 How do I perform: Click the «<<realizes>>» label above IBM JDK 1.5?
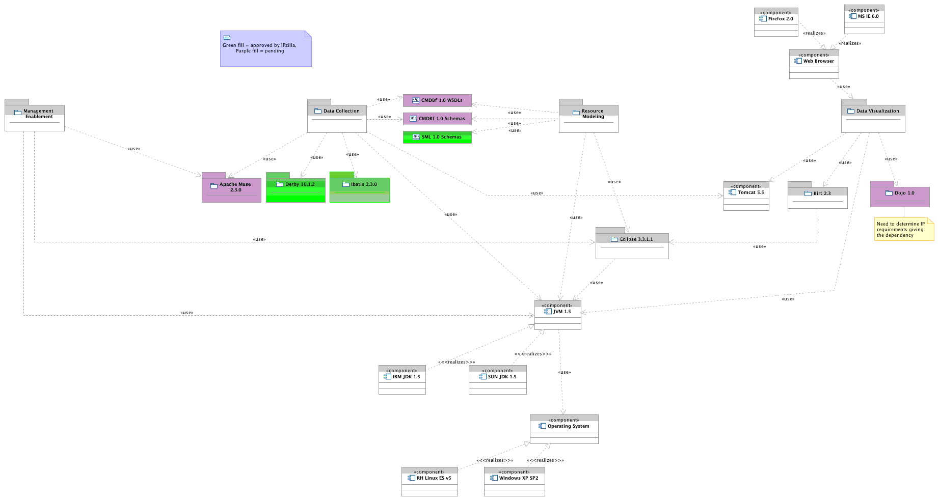(457, 362)
